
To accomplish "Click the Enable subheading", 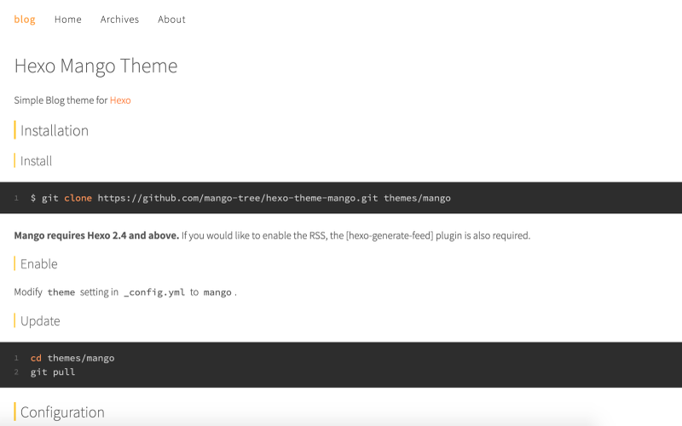I will pos(39,264).
